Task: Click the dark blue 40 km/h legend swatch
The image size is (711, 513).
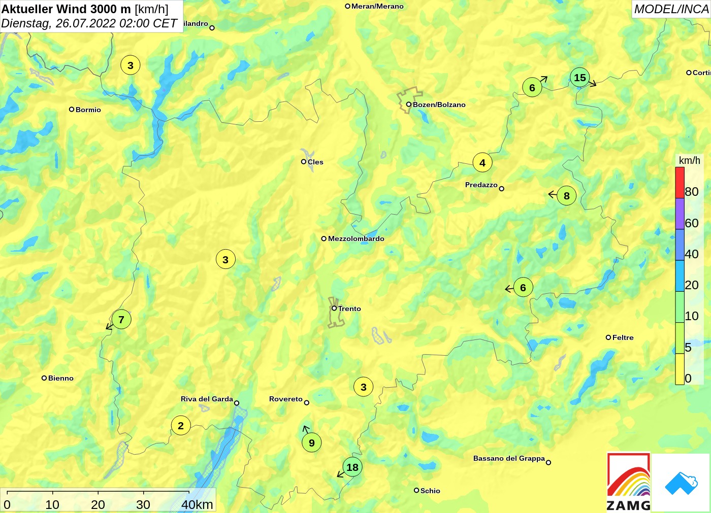Action: click(680, 245)
